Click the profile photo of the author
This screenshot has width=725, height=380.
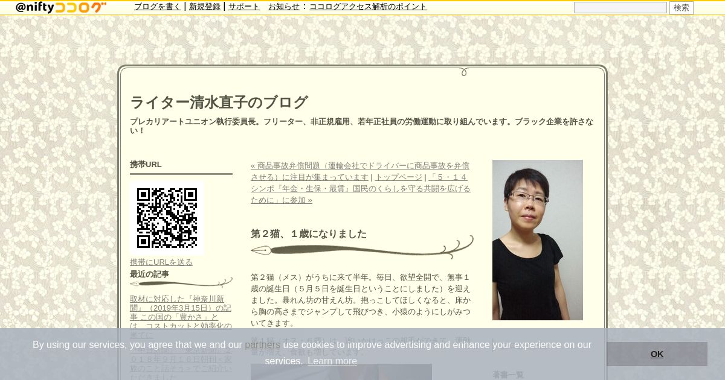(x=538, y=240)
